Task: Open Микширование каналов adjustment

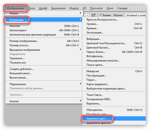Action: click(x=114, y=61)
